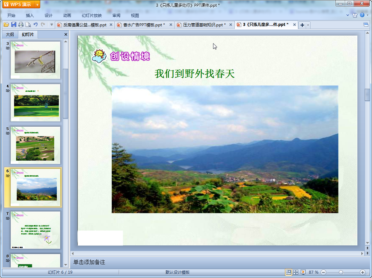372x278 pixels.
Task: Close the slide thumbnail panel
Action: point(66,35)
